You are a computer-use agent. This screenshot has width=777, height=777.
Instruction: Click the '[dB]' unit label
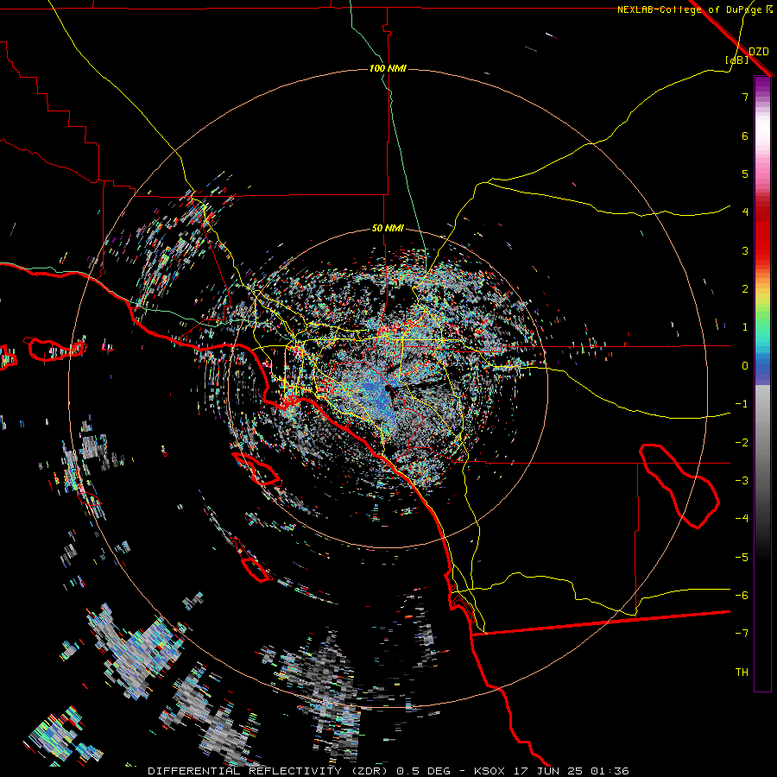pyautogui.click(x=737, y=60)
